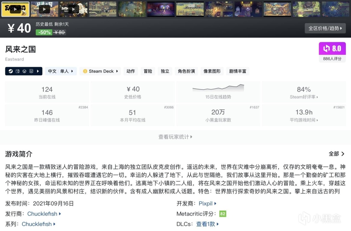The width and height of the screenshot is (351, 231).
Task: Click the Eastward English subtitle
Action: (x=15, y=59)
